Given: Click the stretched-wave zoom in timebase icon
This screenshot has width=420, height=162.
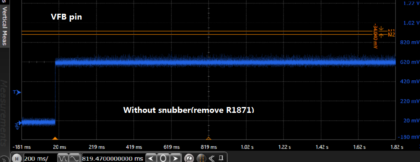Looking at the screenshot, I should click(x=74, y=158).
